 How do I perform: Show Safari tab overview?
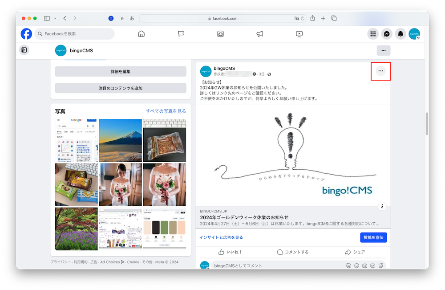click(334, 18)
